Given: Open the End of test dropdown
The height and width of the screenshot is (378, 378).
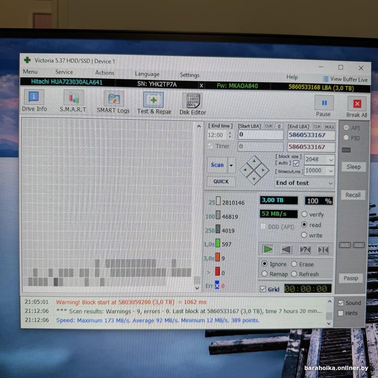Looking at the screenshot, I should 330,183.
